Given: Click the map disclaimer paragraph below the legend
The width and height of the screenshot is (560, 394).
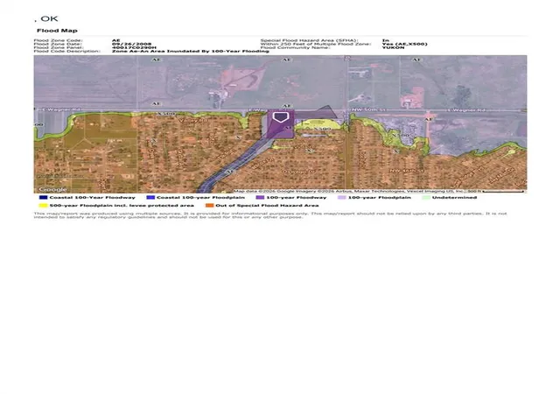Looking at the screenshot, I should click(x=270, y=215).
